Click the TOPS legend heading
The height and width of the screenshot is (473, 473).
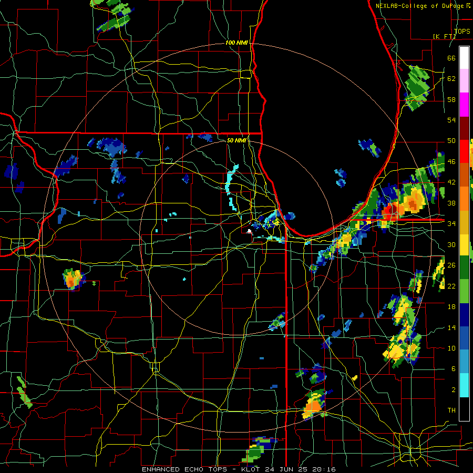[x=462, y=32]
